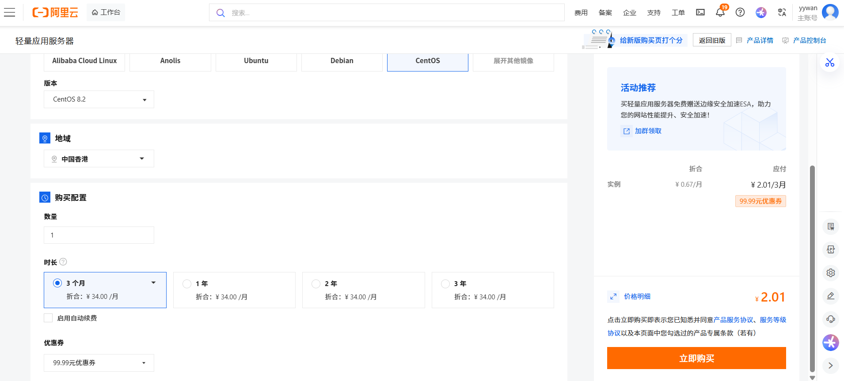This screenshot has height=381, width=844.
Task: Click the 数量 quantity input field
Action: [x=99, y=235]
